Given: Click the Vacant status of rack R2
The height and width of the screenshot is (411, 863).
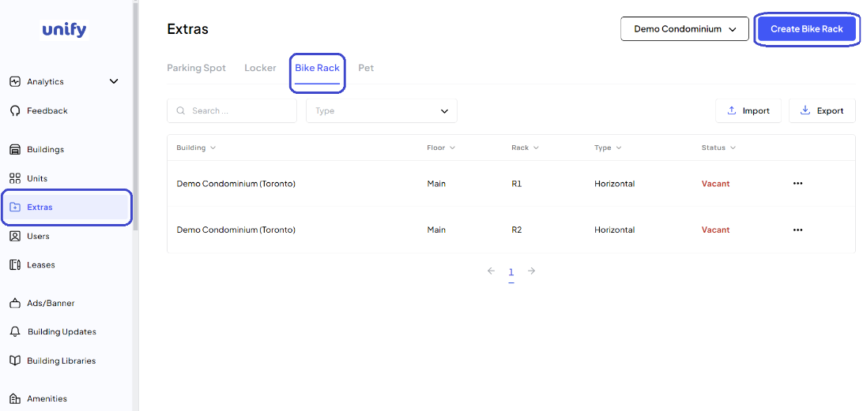Looking at the screenshot, I should 715,230.
